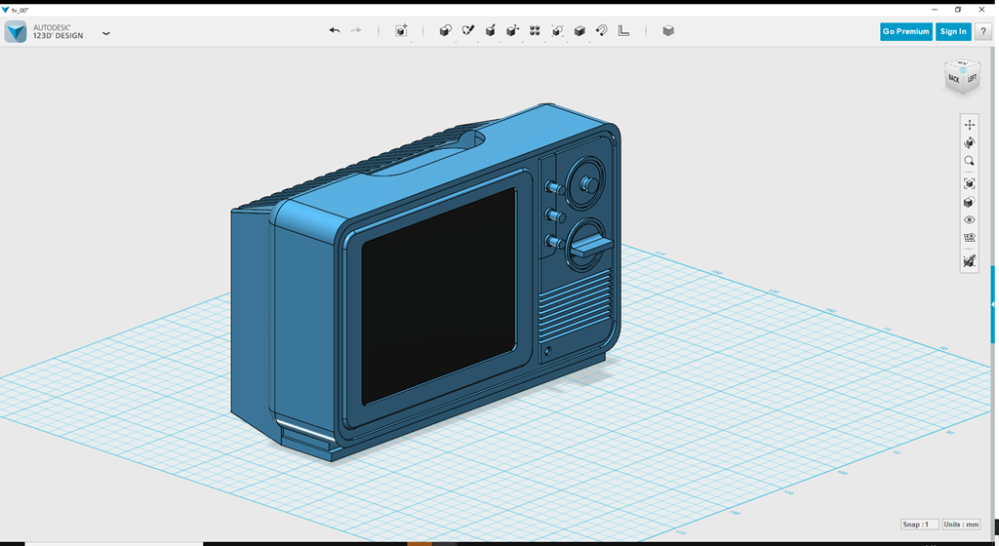This screenshot has height=546, width=999.
Task: Open the Transform tool in the top toolbar
Action: [x=401, y=31]
